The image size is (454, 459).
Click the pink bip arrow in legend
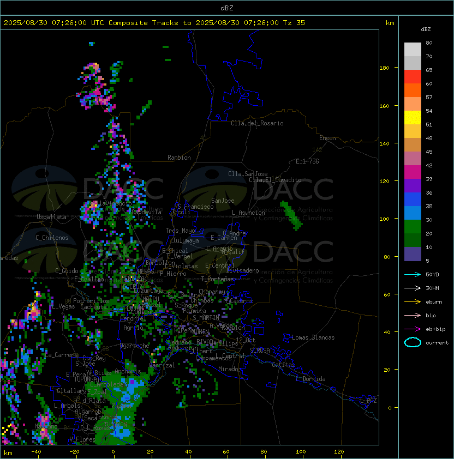[x=413, y=315]
